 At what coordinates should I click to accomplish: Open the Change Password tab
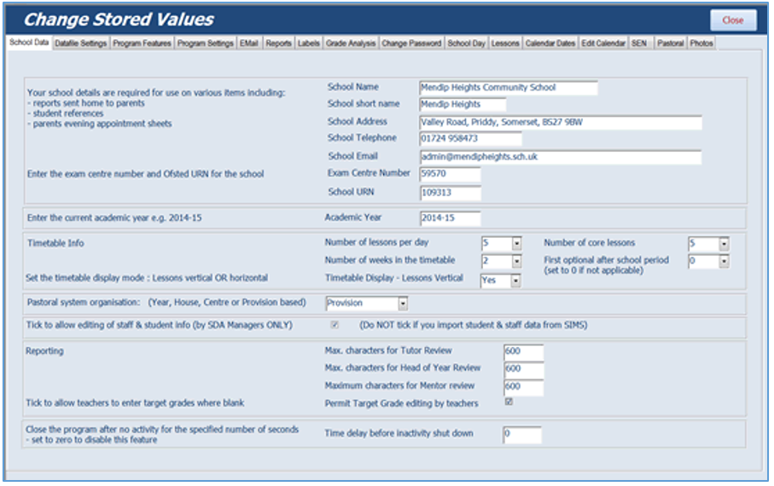(411, 43)
